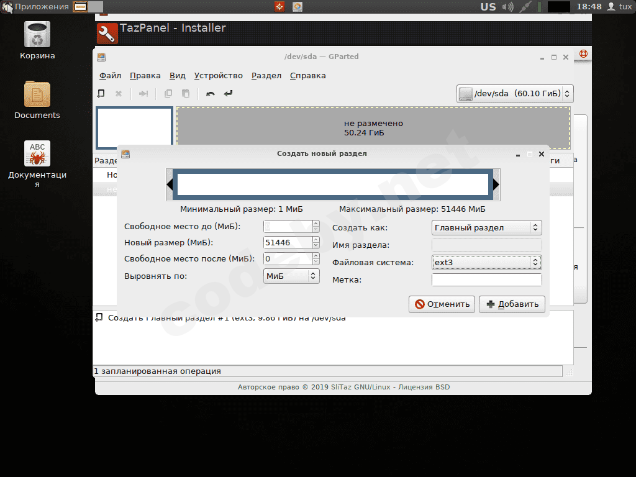Image resolution: width=636 pixels, height=477 pixels.
Task: Click the red star panel launcher icon
Action: 279,6
